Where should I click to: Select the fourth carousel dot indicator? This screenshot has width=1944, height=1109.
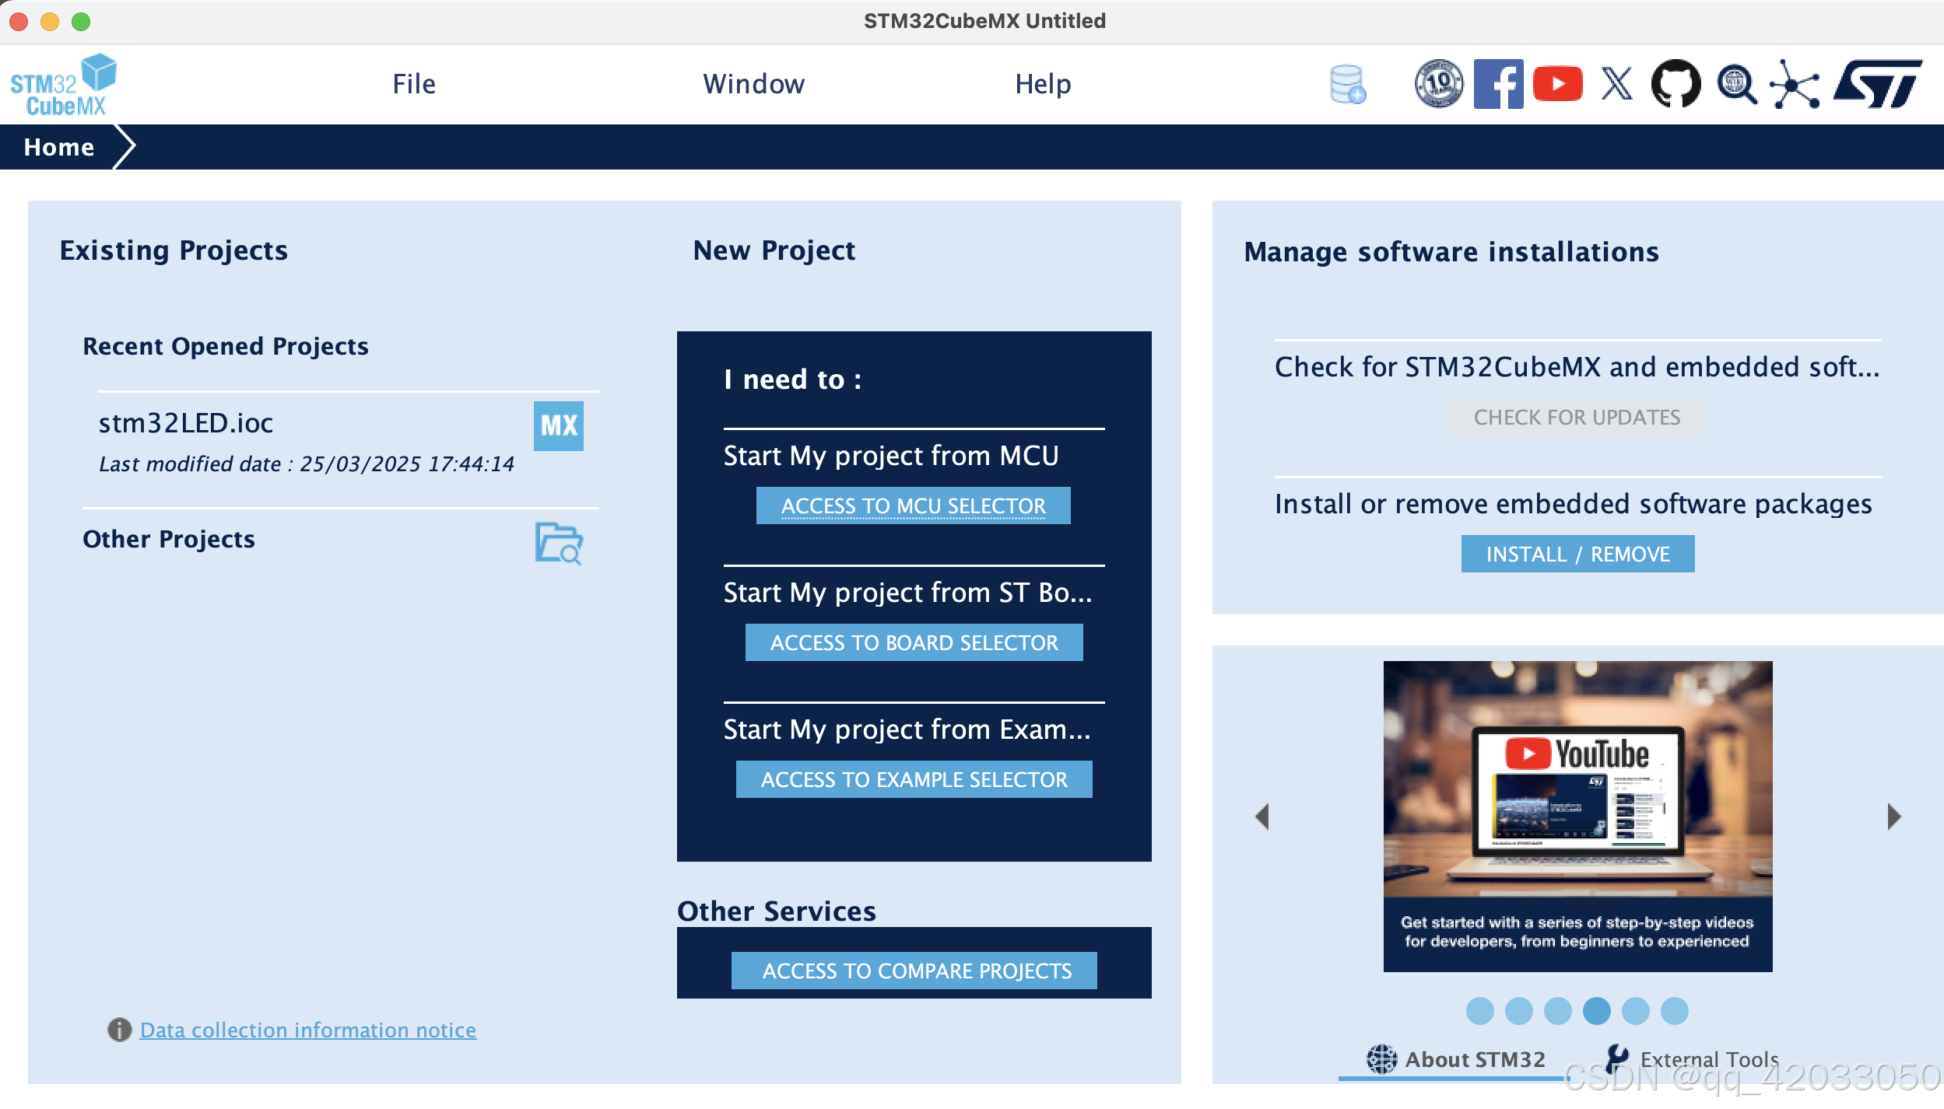pyautogui.click(x=1596, y=1010)
